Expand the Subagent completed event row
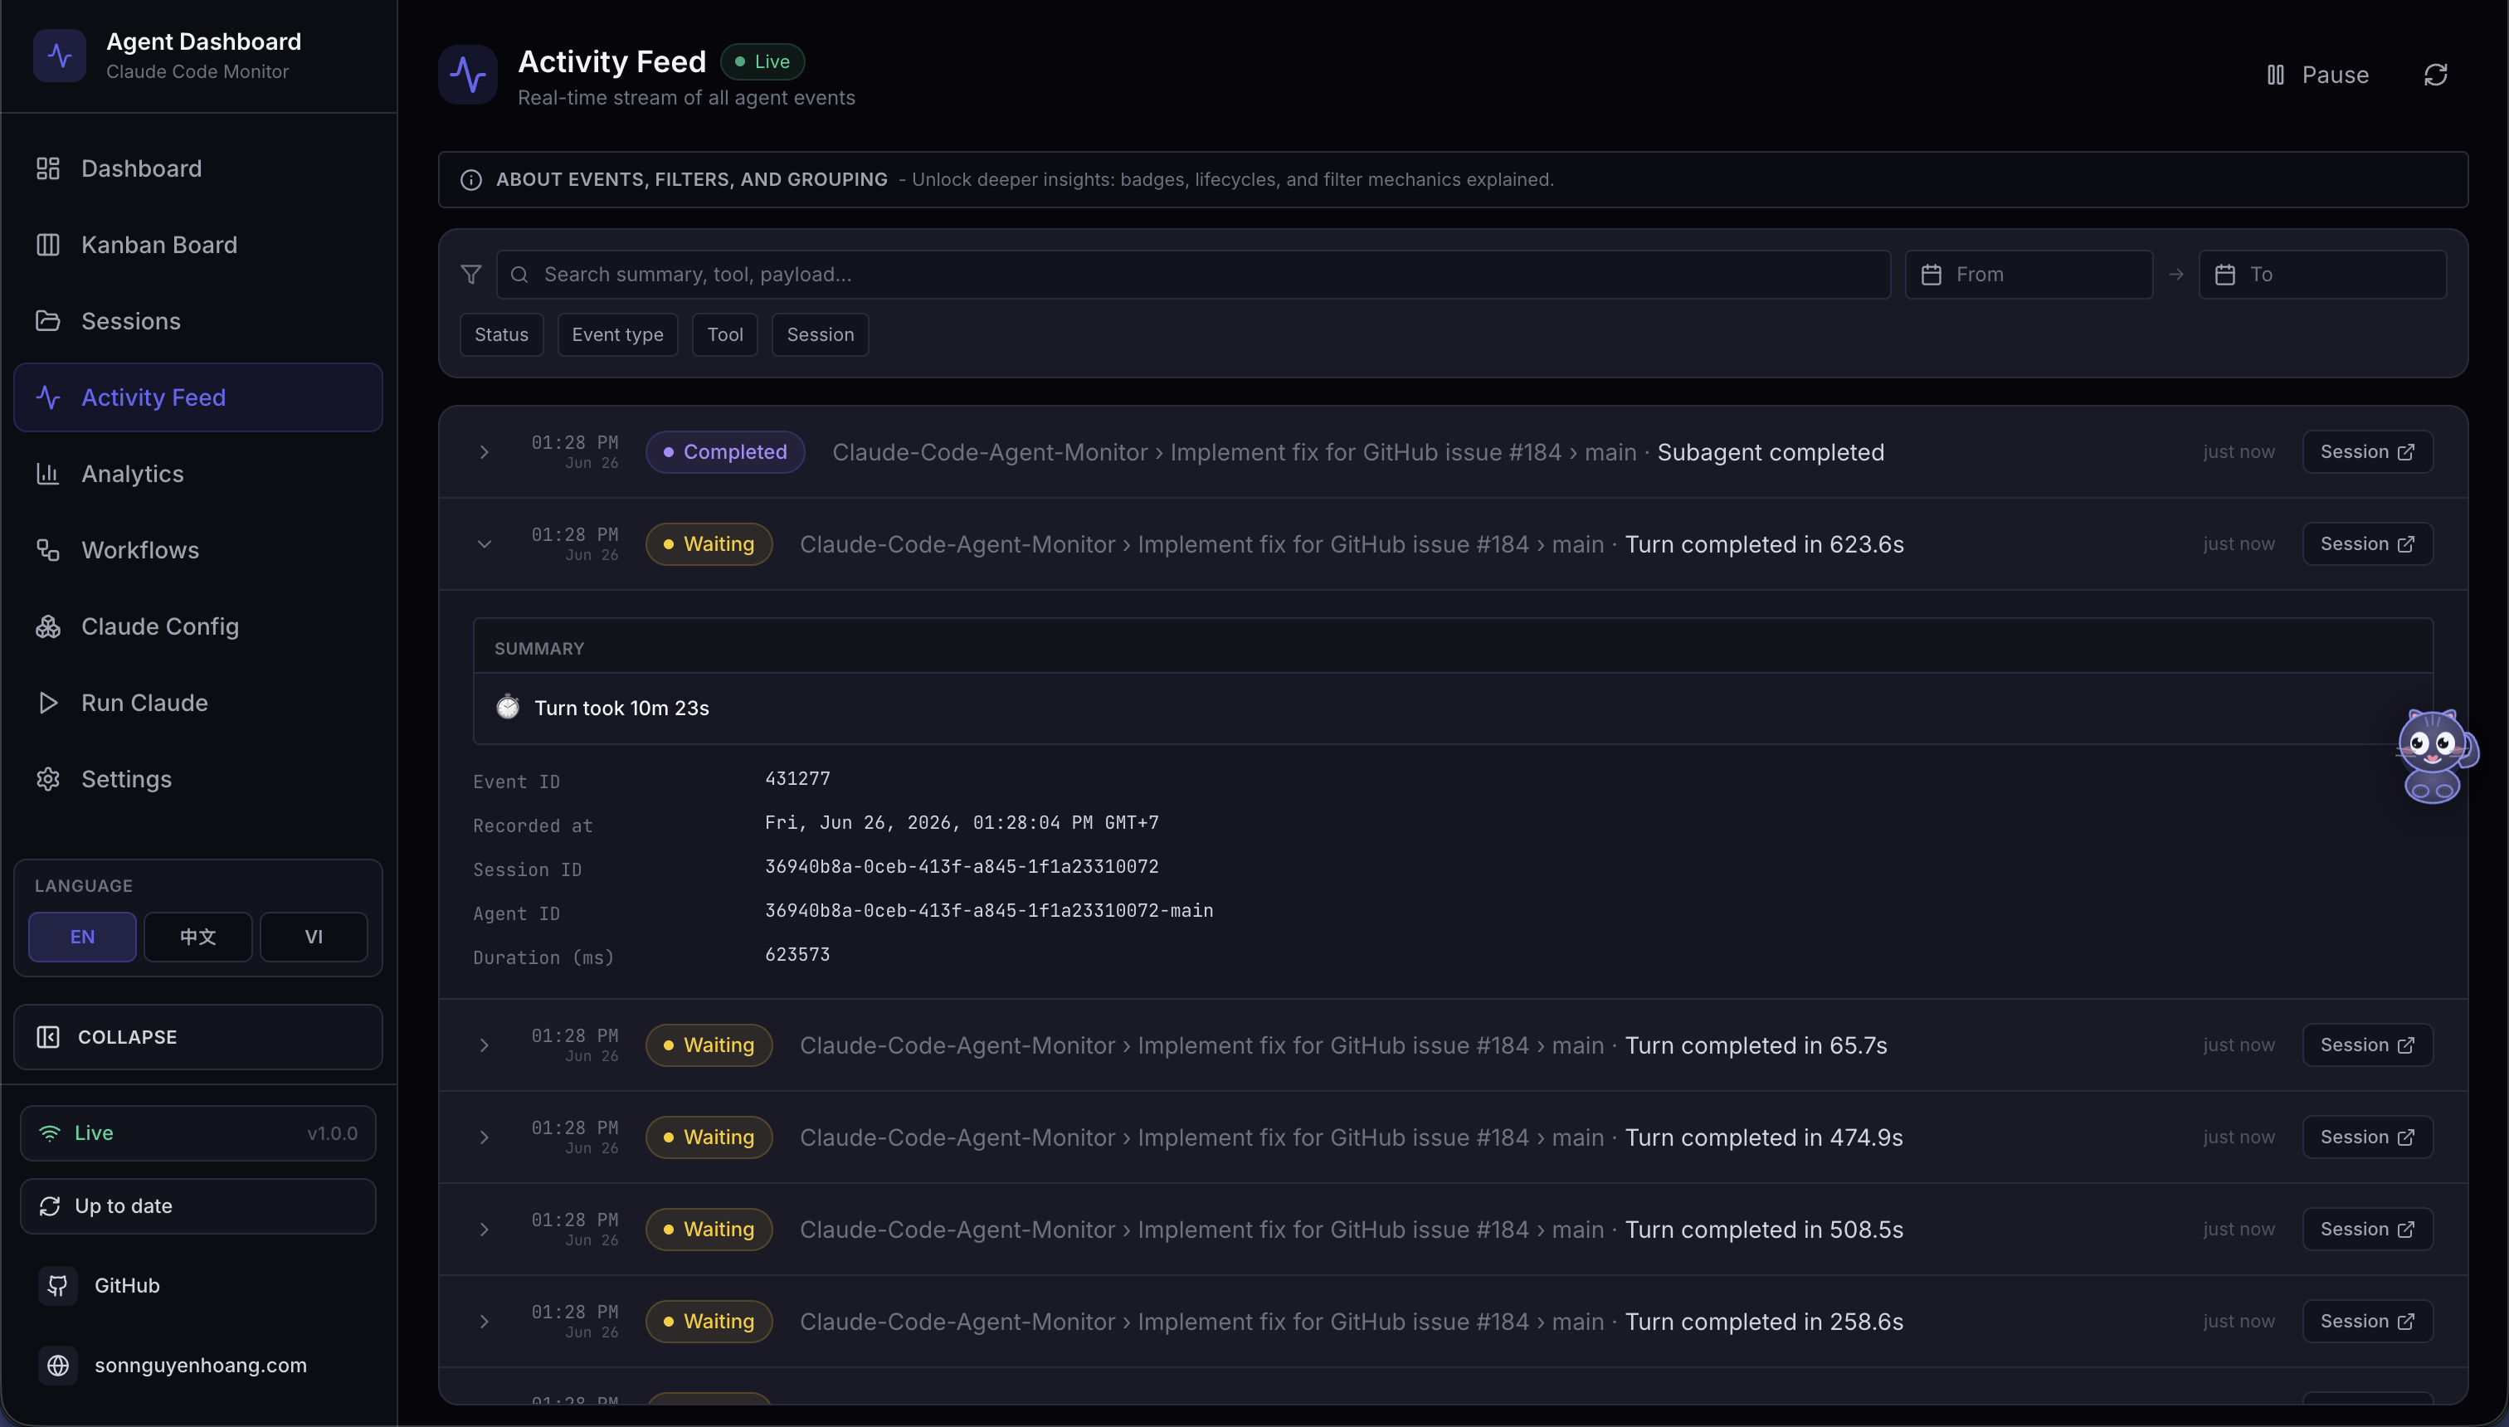 coord(485,452)
